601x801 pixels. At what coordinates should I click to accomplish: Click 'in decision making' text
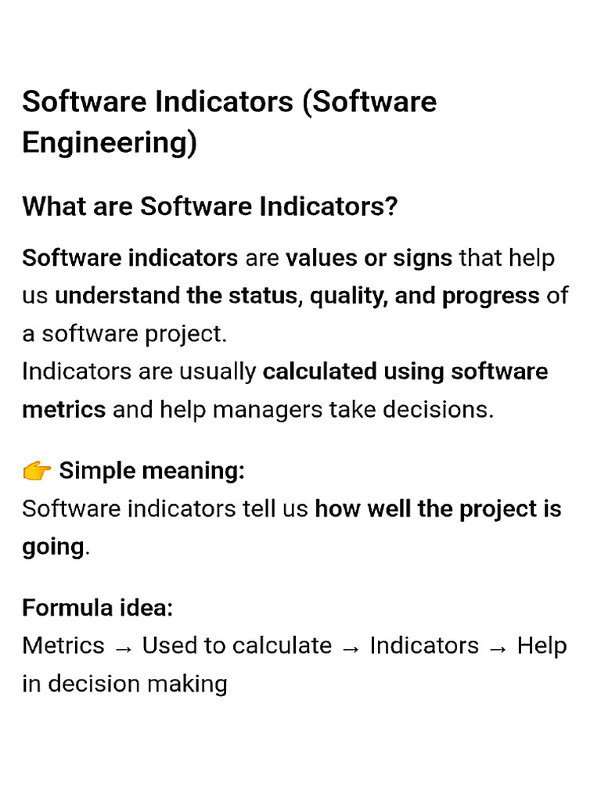pos(124,684)
